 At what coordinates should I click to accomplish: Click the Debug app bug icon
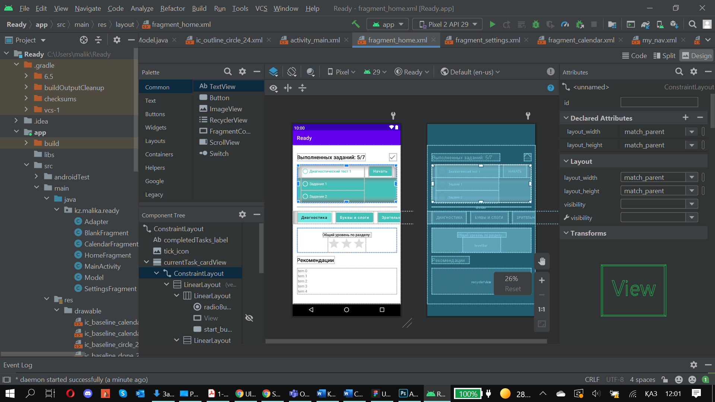536,25
